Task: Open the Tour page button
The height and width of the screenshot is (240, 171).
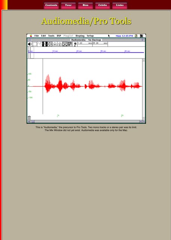Action: pos(68,6)
